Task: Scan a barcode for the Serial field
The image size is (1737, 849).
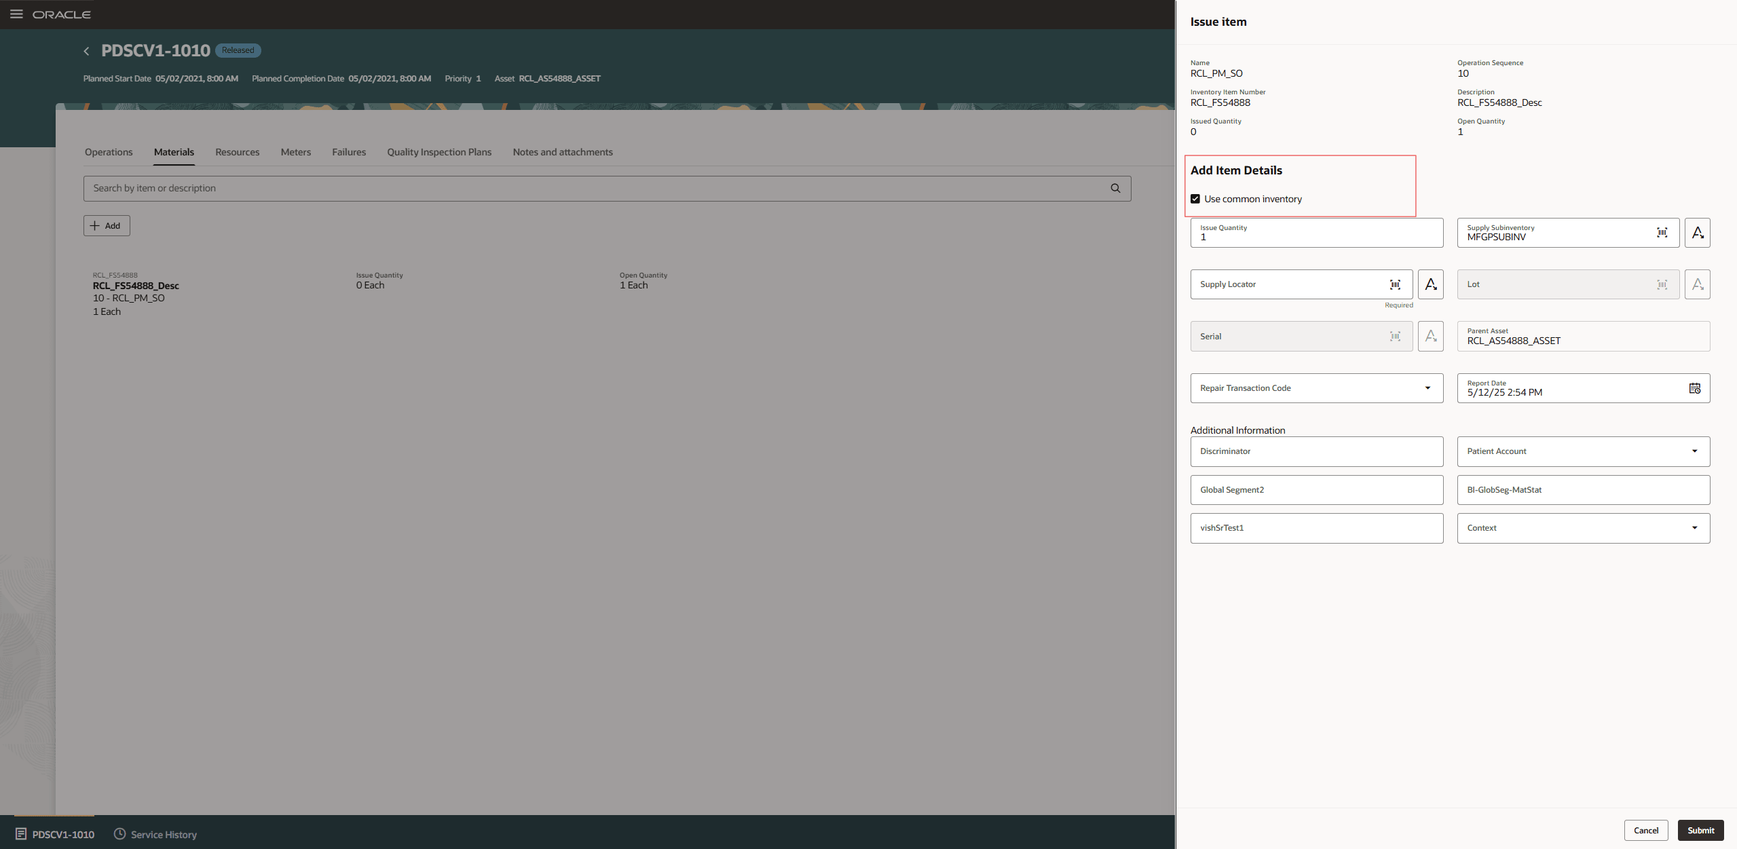Action: pos(1396,336)
